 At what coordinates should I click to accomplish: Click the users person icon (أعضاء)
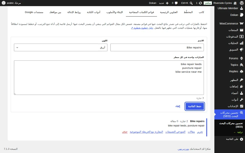pos(241,93)
